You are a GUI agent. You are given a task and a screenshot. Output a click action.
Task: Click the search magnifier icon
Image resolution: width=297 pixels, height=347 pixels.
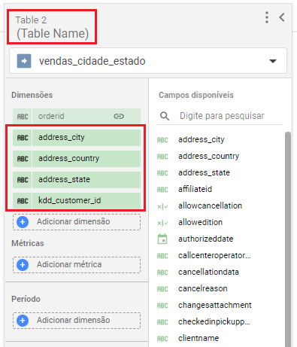(x=165, y=116)
